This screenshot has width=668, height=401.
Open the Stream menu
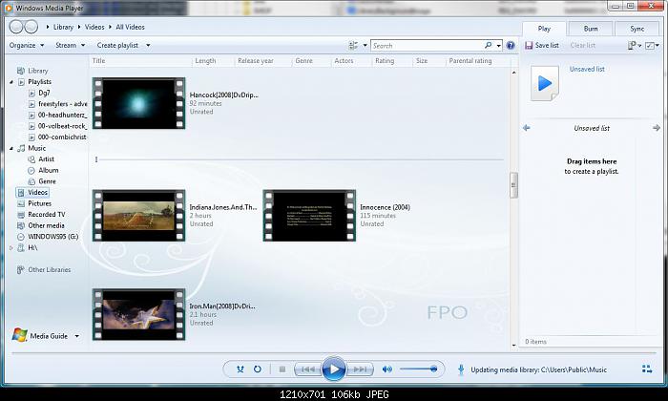pos(71,45)
